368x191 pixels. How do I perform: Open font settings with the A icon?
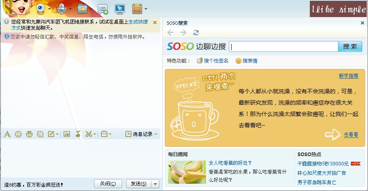[7, 134]
